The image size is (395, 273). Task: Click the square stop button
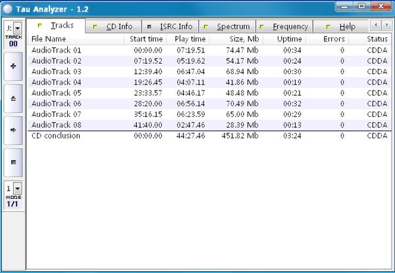(x=13, y=162)
